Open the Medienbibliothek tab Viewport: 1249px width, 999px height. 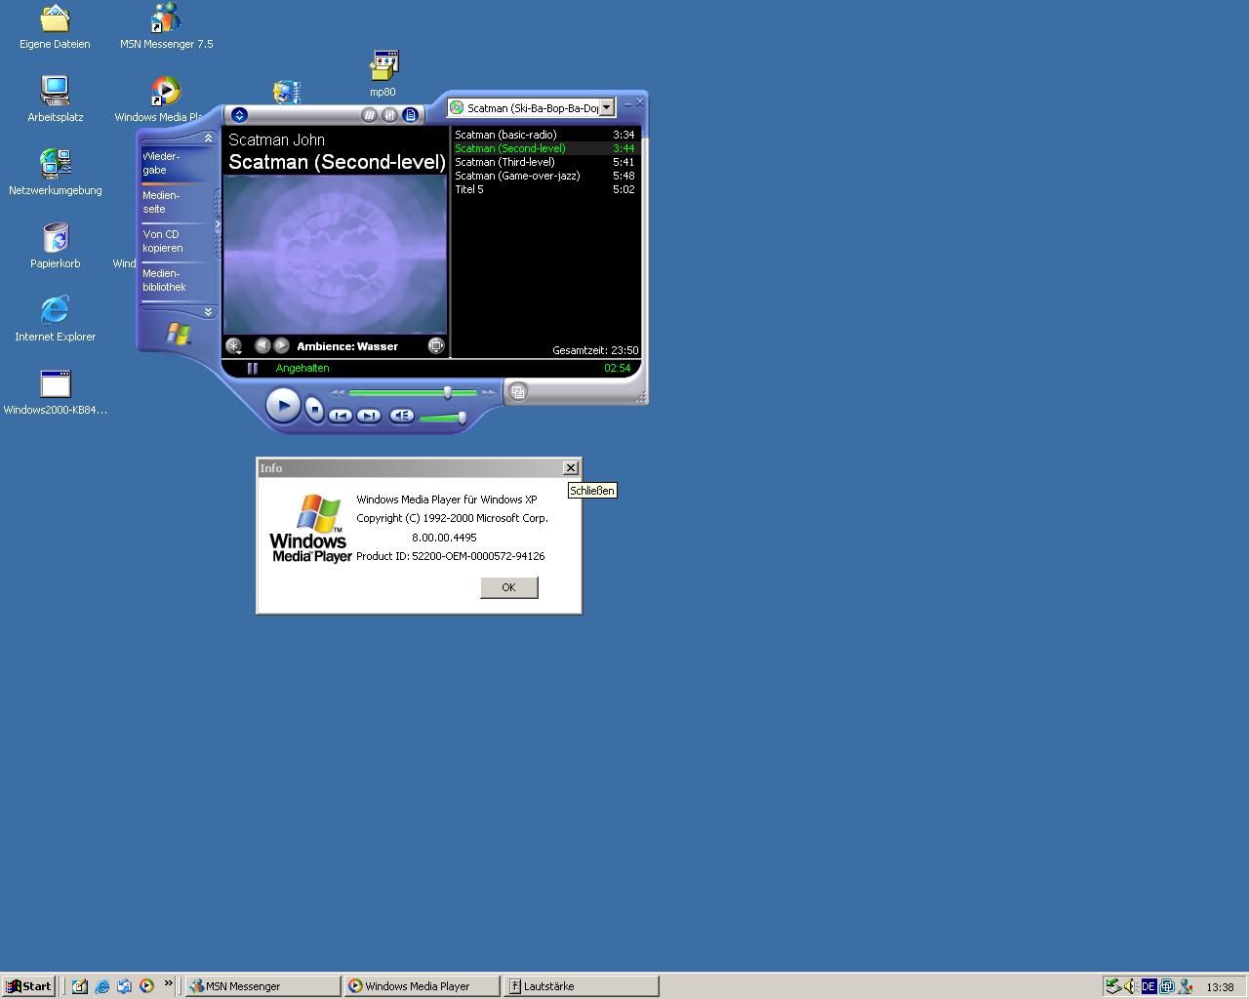pyautogui.click(x=164, y=280)
